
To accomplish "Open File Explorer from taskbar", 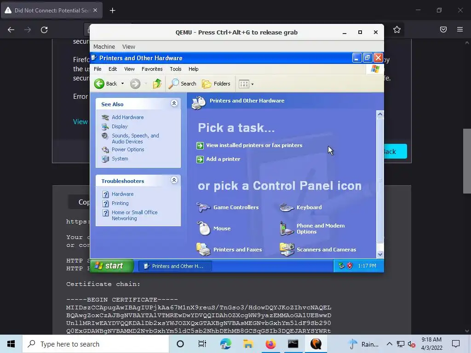I will click(x=248, y=344).
